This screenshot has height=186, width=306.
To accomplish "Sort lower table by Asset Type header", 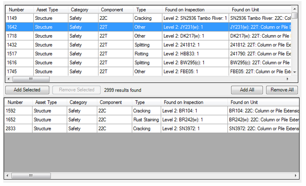I will [46, 102].
